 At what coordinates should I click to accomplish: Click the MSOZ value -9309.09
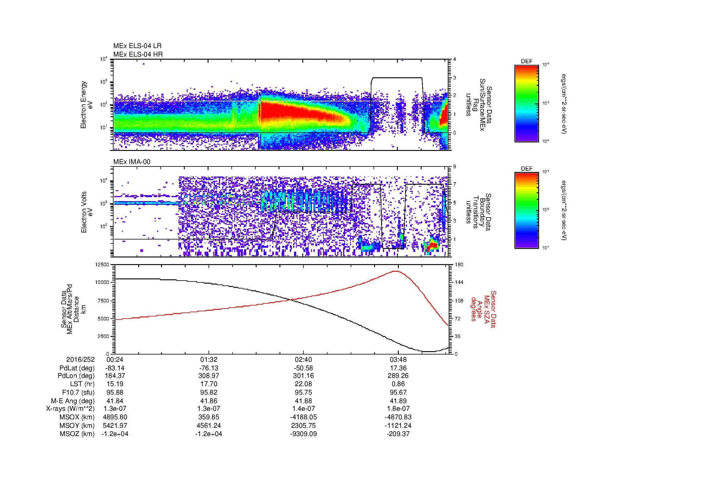tap(303, 434)
